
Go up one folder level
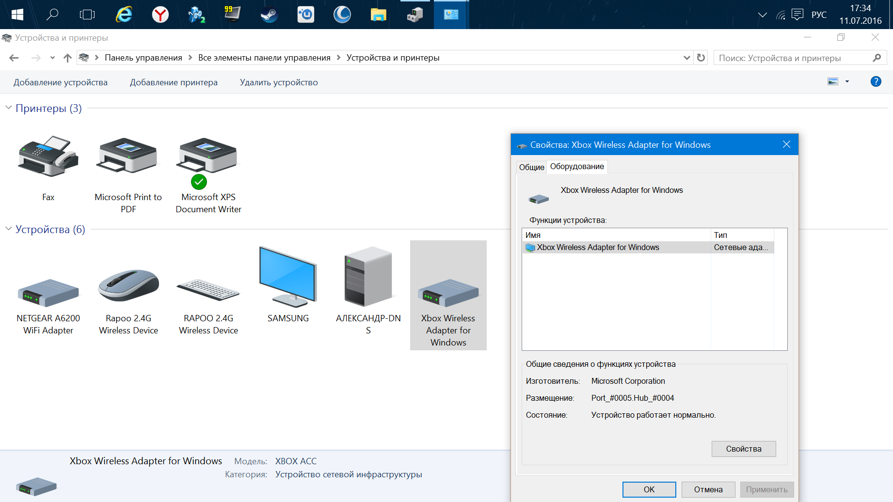(67, 58)
